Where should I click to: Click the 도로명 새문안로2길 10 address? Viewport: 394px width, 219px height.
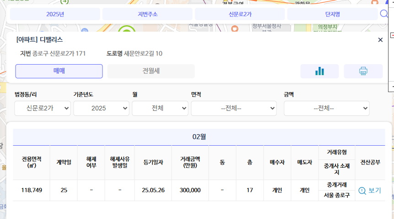(x=135, y=54)
